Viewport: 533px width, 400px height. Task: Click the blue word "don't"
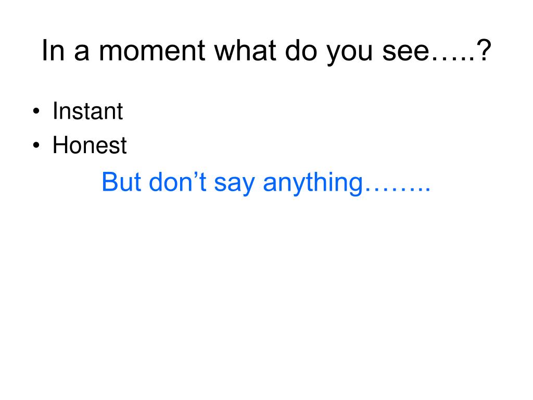[178, 182]
